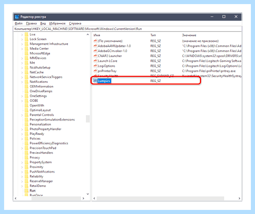Select the OptimalLayout folder icon
The image size is (255, 214).
(26, 110)
